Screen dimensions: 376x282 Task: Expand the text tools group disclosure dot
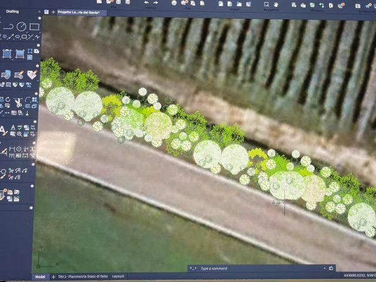point(35,122)
